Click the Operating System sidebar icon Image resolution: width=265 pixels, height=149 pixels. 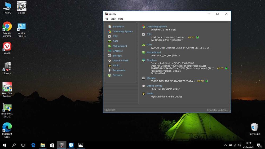[x=109, y=32]
